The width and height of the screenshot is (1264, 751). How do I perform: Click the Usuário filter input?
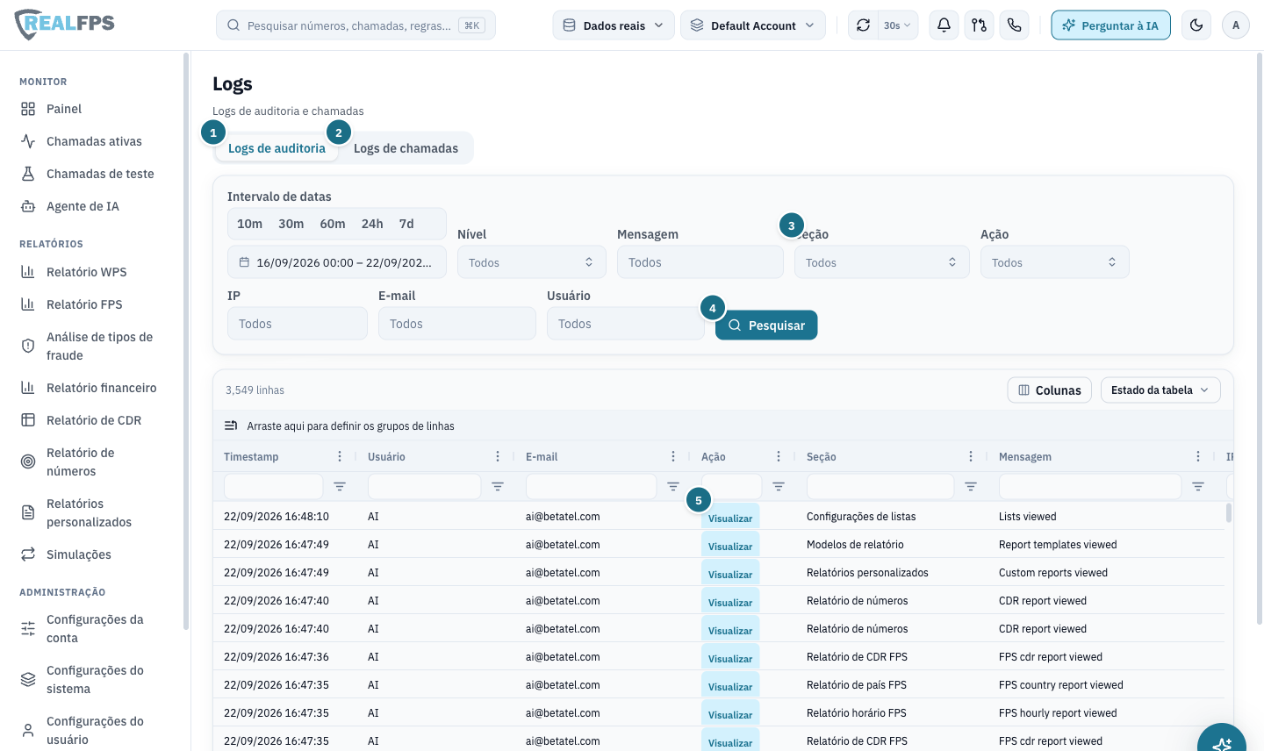(x=626, y=324)
